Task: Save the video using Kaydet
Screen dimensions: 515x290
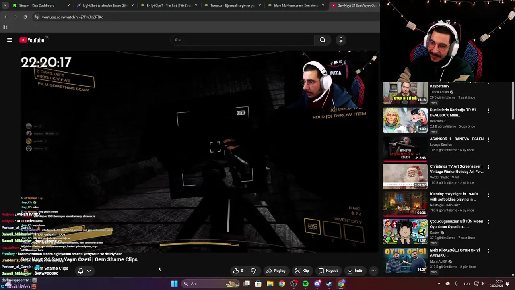Action: [x=328, y=271]
